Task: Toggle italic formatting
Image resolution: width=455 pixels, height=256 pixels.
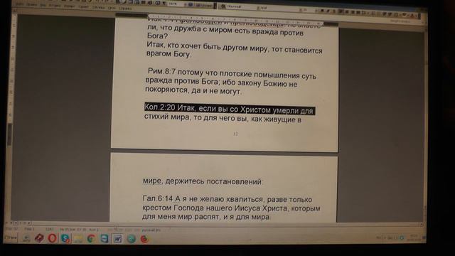Action: pyautogui.click(x=328, y=11)
